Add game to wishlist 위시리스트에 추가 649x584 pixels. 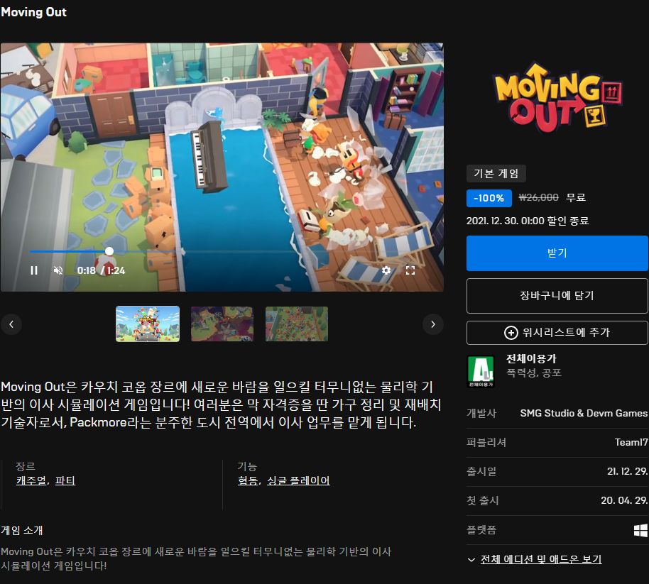pyautogui.click(x=557, y=333)
